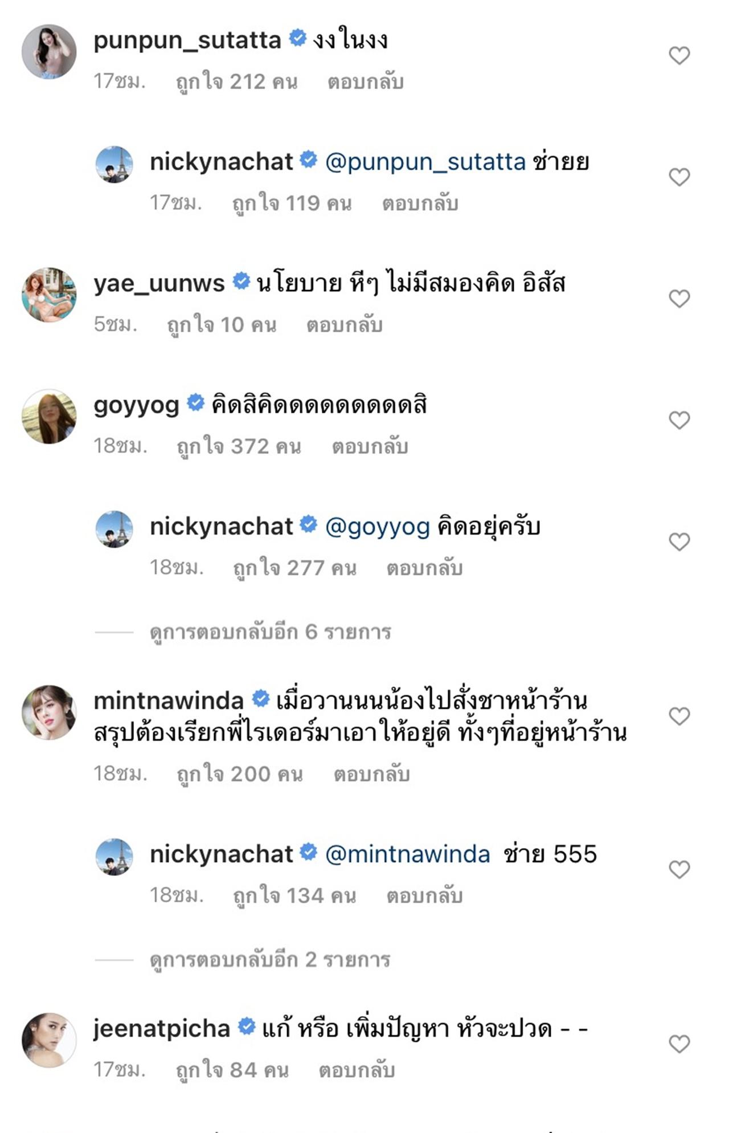Open the @mintnawinda mention link
Screen dimensions: 729x1133
click(407, 854)
